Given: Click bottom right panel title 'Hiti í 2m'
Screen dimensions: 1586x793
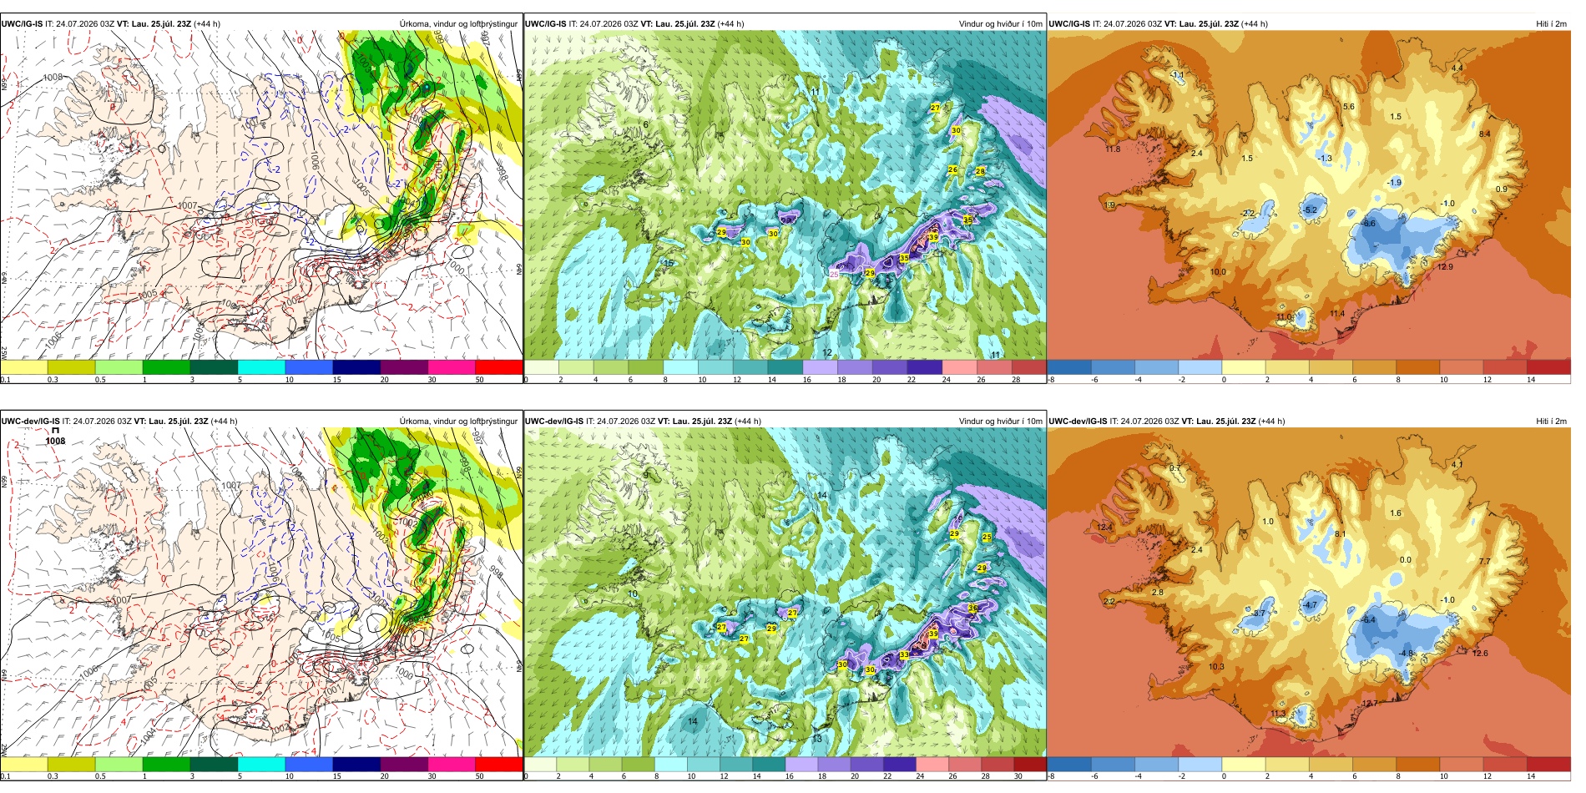Looking at the screenshot, I should click(x=1551, y=421).
